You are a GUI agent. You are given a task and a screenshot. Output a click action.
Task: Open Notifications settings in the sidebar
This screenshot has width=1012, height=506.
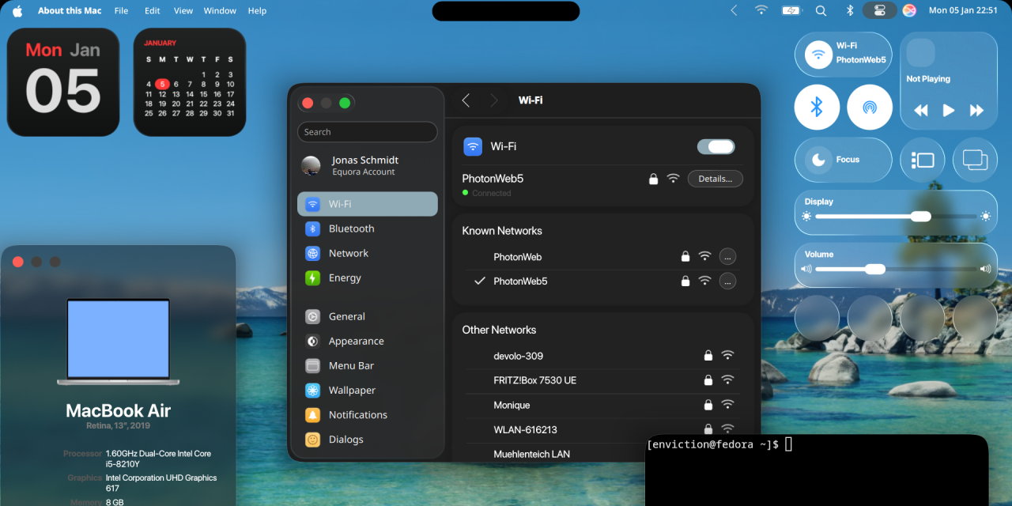tap(368, 414)
